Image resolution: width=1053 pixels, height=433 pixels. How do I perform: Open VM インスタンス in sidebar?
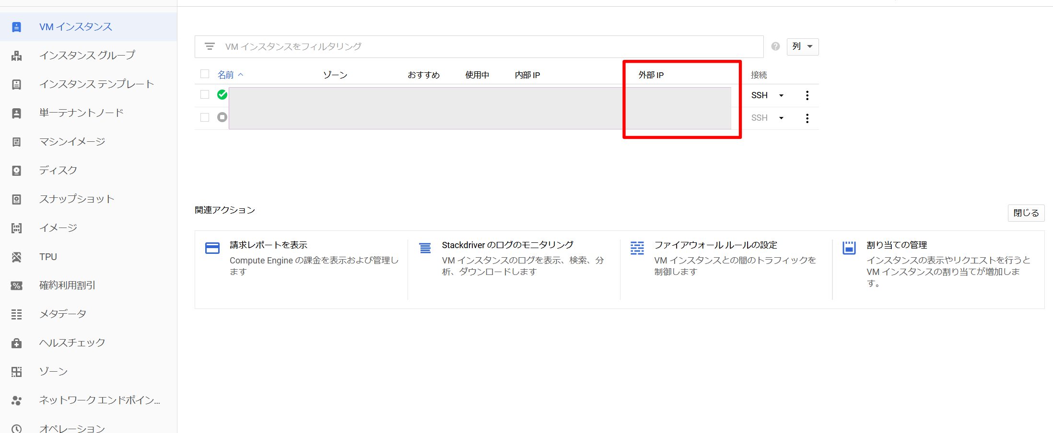88,27
